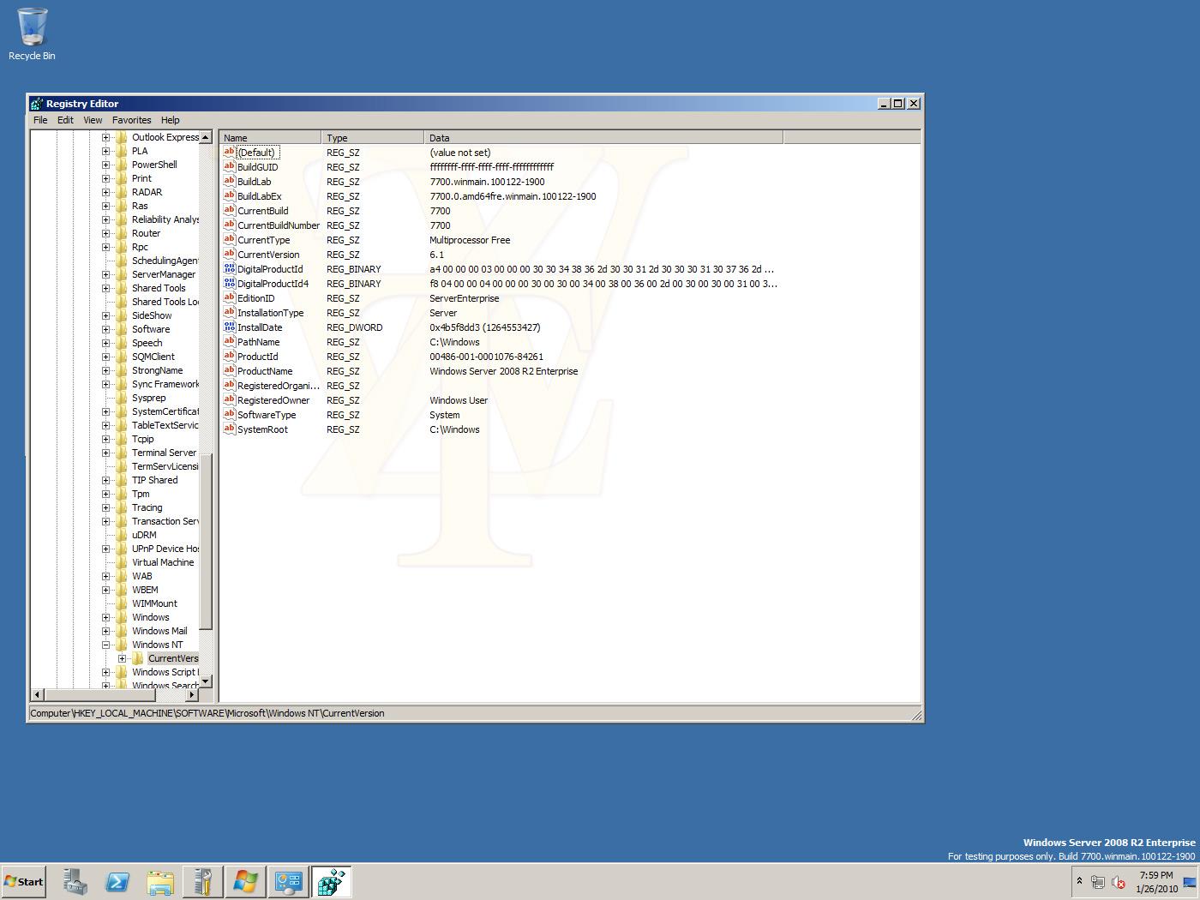Maximize the Registry Editor window
The image size is (1200, 900).
(x=898, y=104)
